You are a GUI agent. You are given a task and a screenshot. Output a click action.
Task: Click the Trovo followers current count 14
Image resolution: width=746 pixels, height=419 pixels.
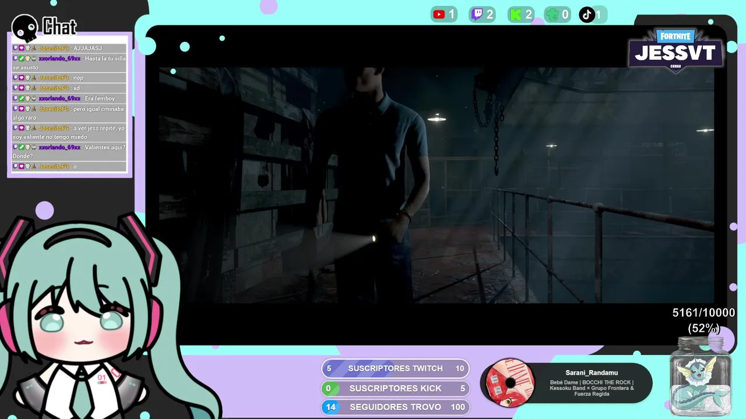pos(330,407)
